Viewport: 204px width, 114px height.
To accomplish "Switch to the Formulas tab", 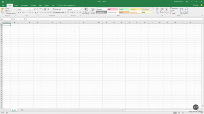I will coord(33,5).
